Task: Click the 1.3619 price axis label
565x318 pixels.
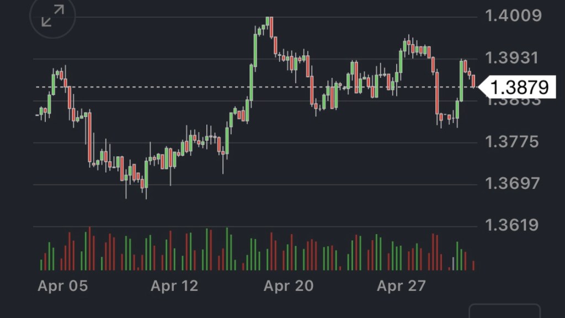Action: pyautogui.click(x=513, y=225)
